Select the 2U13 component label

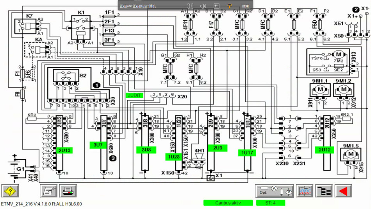64,151
